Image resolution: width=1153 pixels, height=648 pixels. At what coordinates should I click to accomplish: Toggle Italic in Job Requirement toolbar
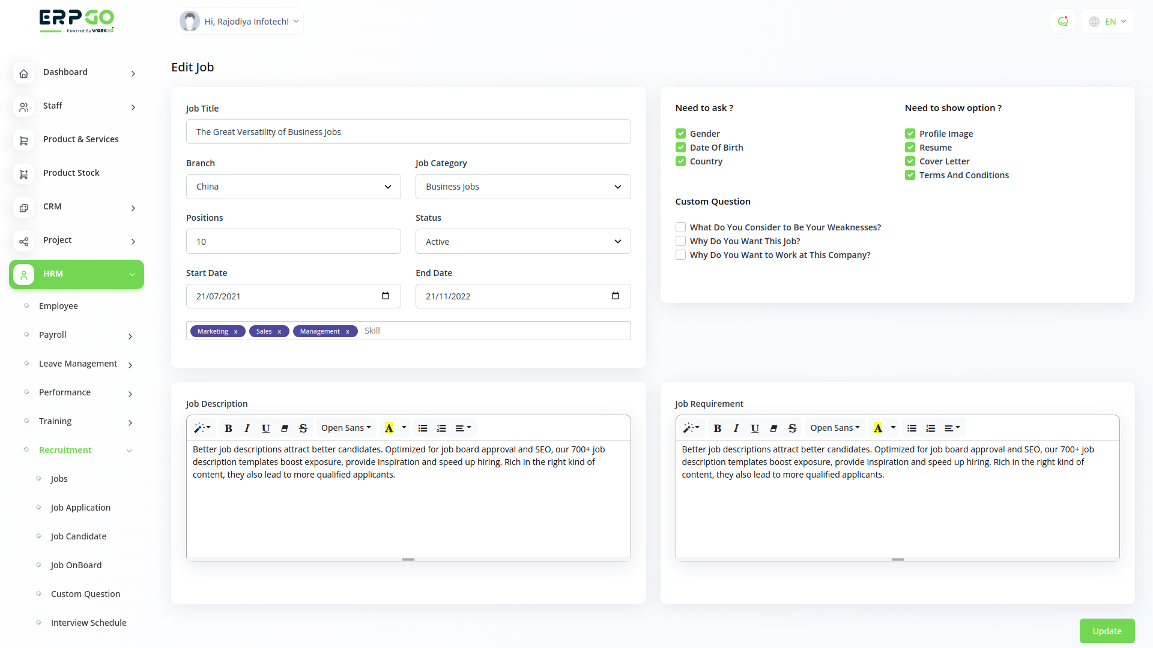pyautogui.click(x=736, y=428)
